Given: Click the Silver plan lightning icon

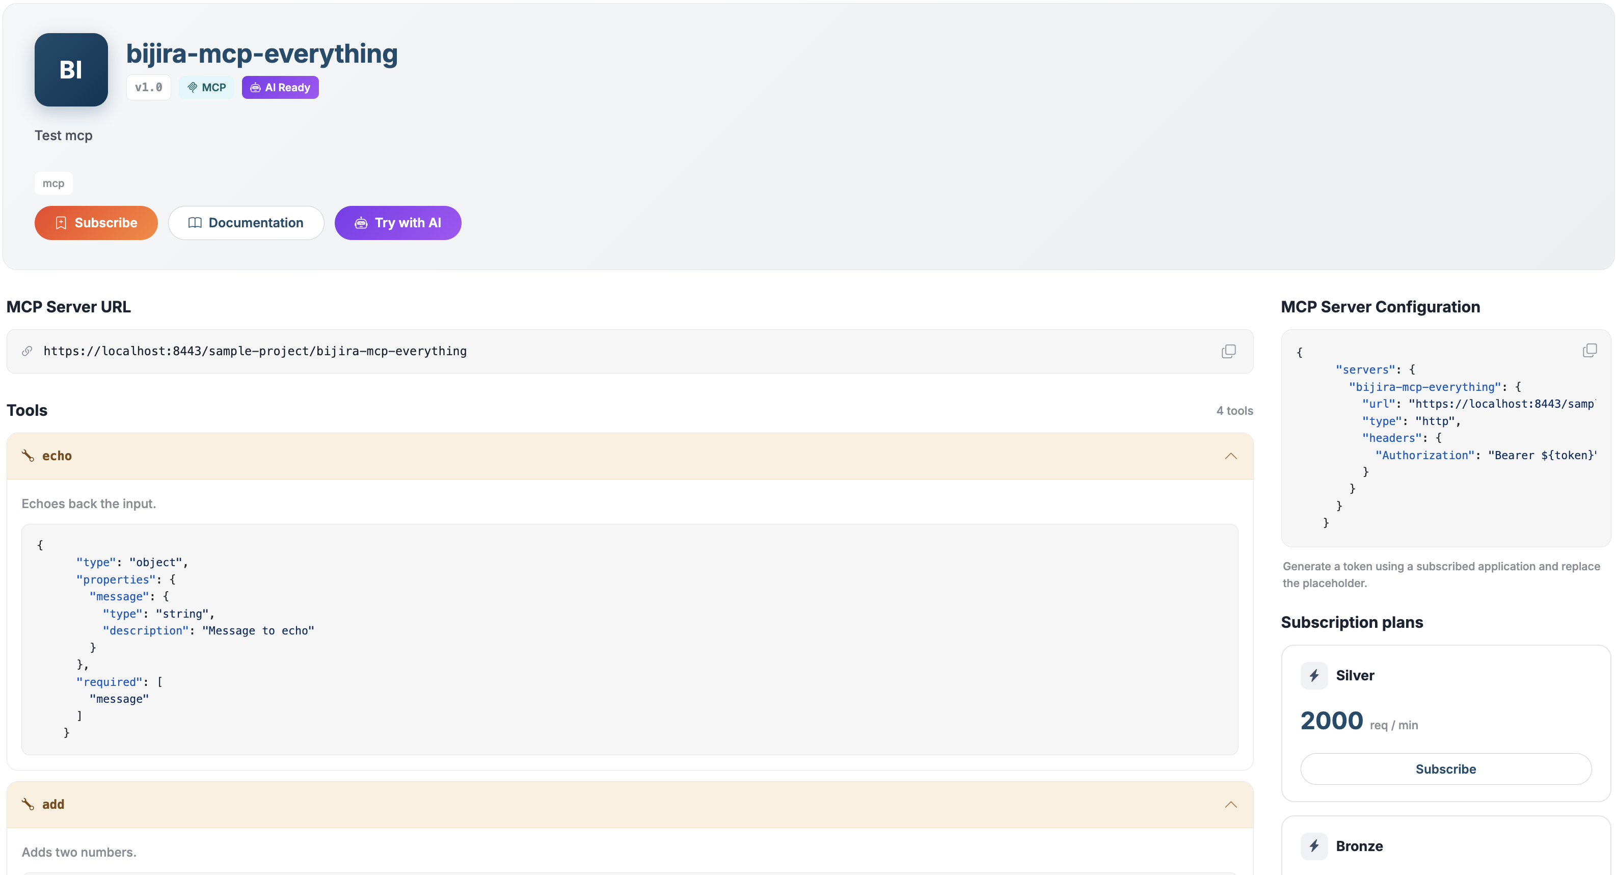Looking at the screenshot, I should [1313, 675].
